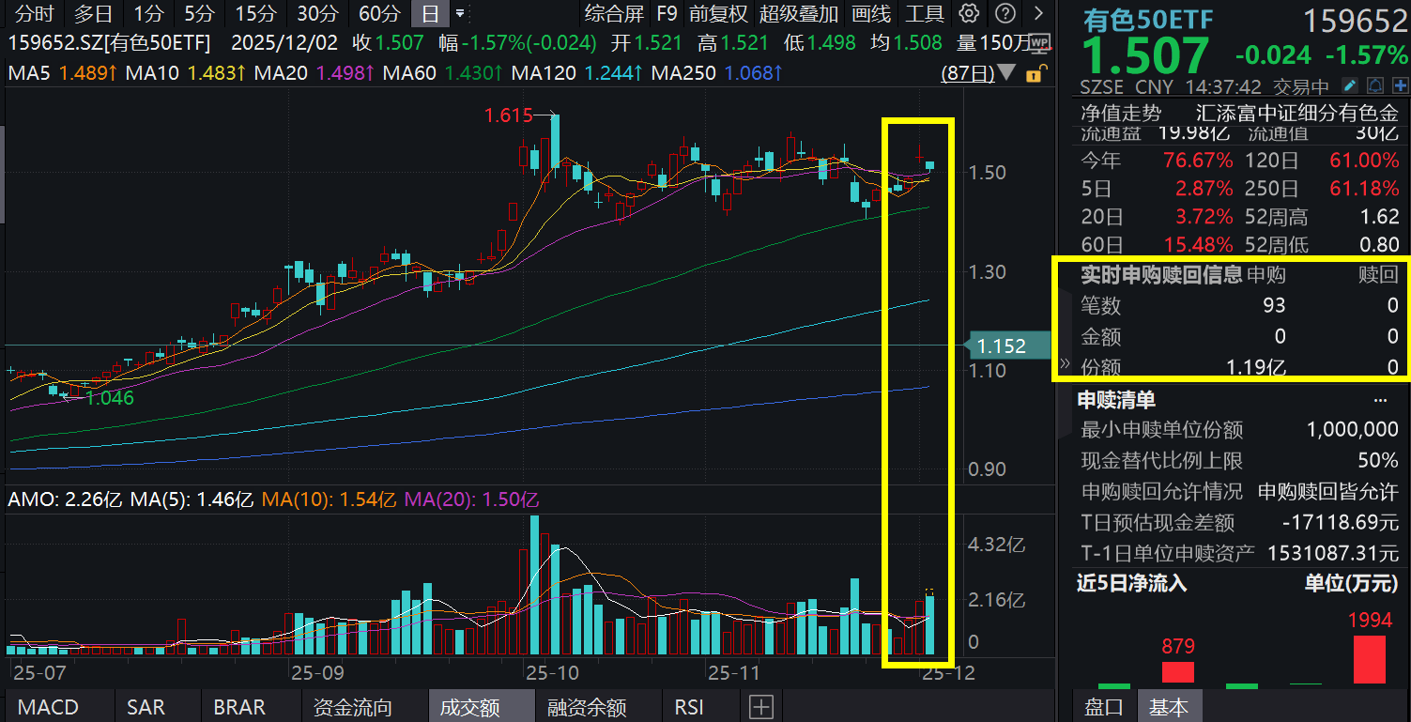1411x722 pixels.
Task: Click the 超级叠加 toolbar button
Action: (799, 14)
